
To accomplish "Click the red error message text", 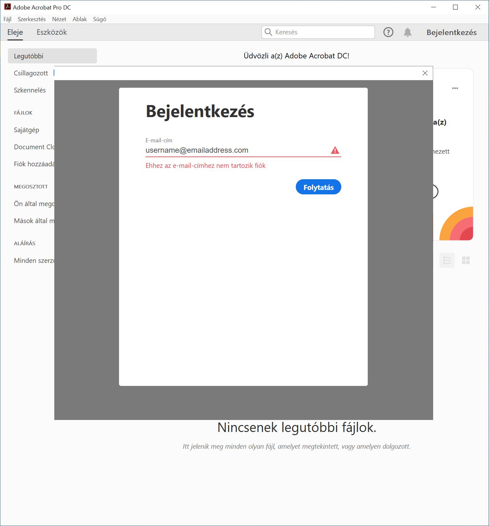I will (206, 166).
